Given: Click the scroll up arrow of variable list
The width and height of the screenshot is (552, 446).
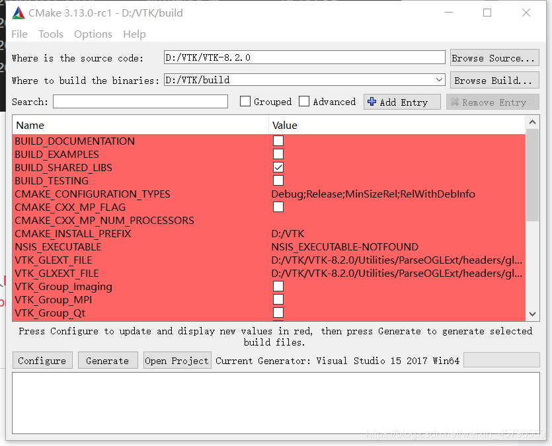Looking at the screenshot, I should (x=532, y=122).
